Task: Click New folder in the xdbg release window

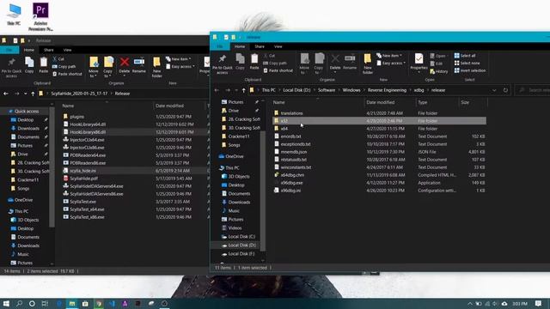Action: (x=367, y=64)
